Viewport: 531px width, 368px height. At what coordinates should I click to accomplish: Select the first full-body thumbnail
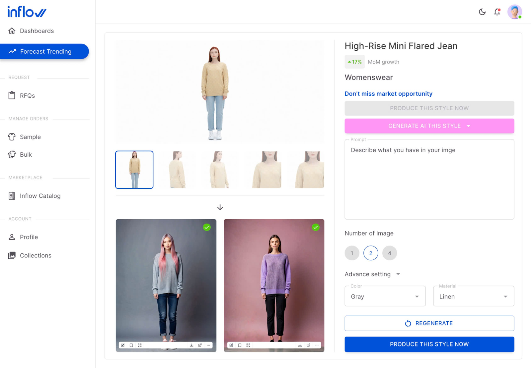134,170
